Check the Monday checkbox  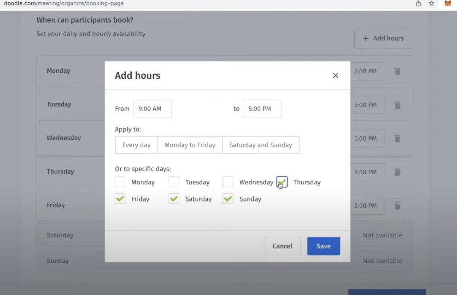(x=120, y=182)
